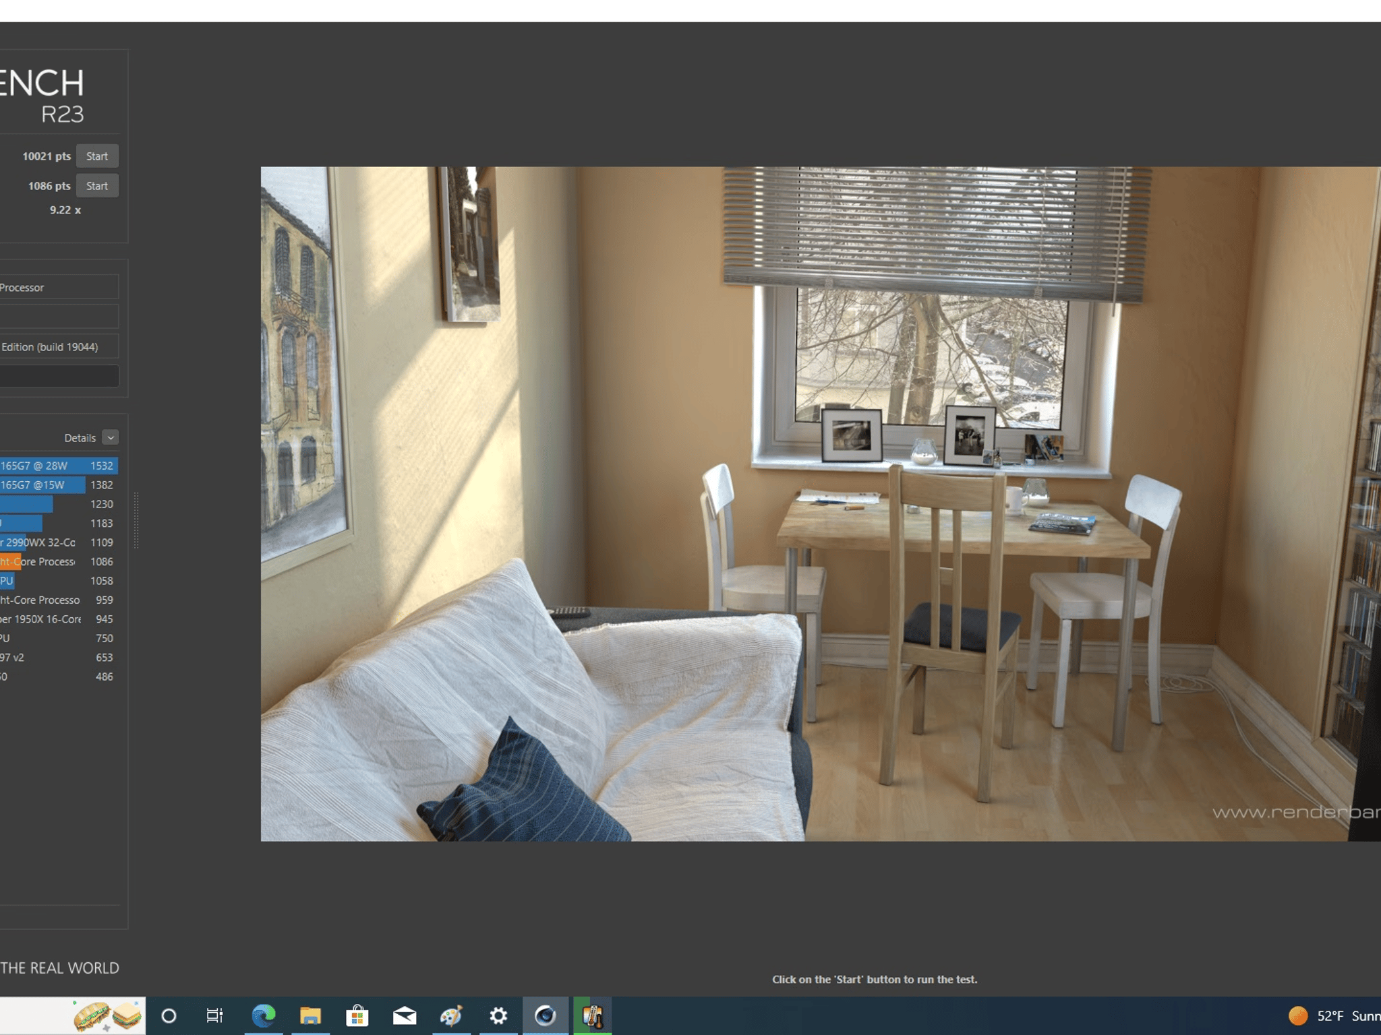
Task: Select the orange highlighted 1086 result row
Action: tap(59, 561)
